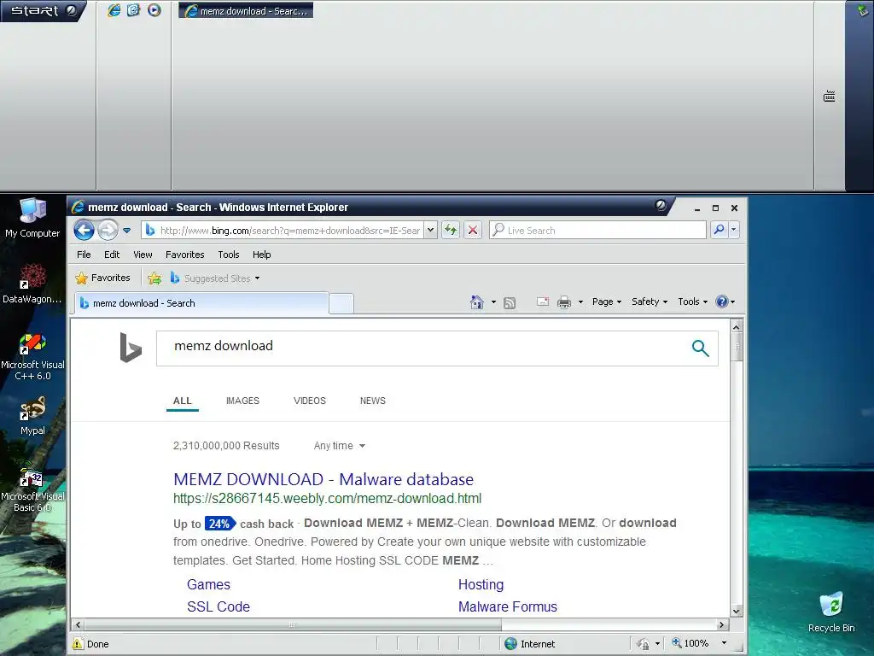
Task: Launch Internet Explorer from quick launch
Action: tap(114, 10)
